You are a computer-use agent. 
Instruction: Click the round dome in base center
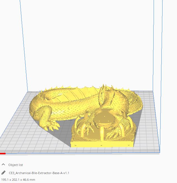[103, 121]
